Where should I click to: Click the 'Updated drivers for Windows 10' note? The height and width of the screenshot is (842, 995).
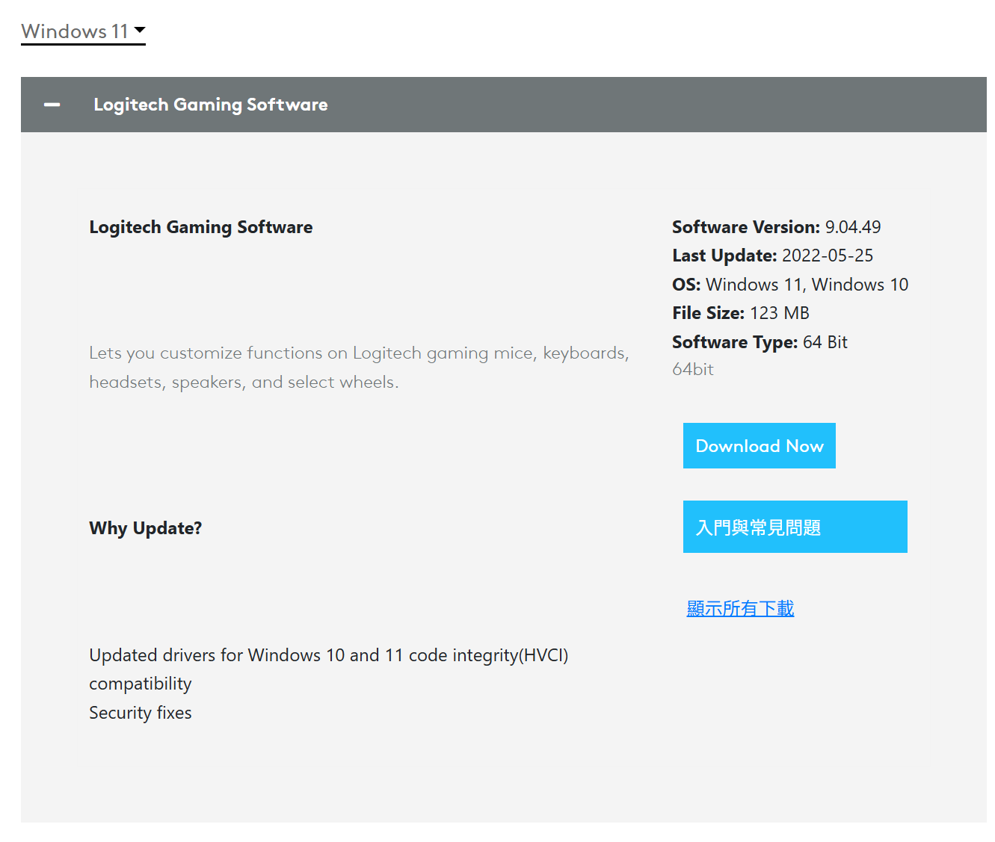click(x=328, y=655)
